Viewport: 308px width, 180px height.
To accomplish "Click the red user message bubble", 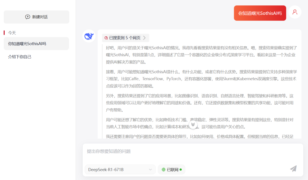I will tap(260, 13).
